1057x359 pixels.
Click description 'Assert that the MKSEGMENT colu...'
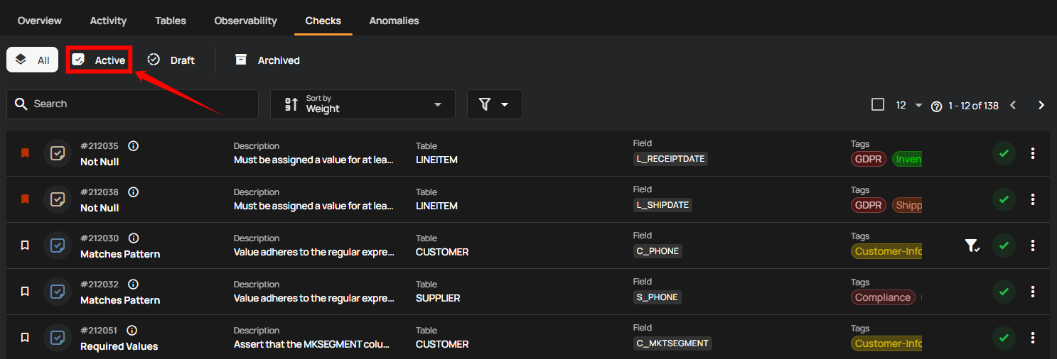[312, 344]
